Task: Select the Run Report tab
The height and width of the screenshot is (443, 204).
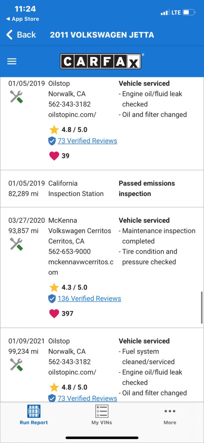Action: pyautogui.click(x=34, y=415)
